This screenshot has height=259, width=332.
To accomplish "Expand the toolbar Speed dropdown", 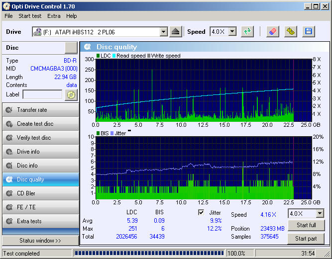I will 232,32.
